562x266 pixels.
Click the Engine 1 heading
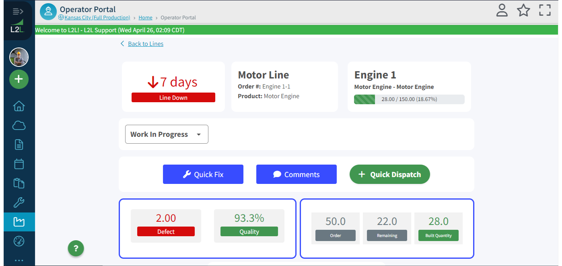pyautogui.click(x=375, y=75)
